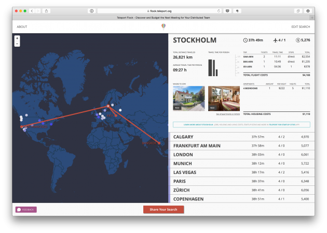Open Edit Search
The image size is (327, 233).
click(301, 26)
